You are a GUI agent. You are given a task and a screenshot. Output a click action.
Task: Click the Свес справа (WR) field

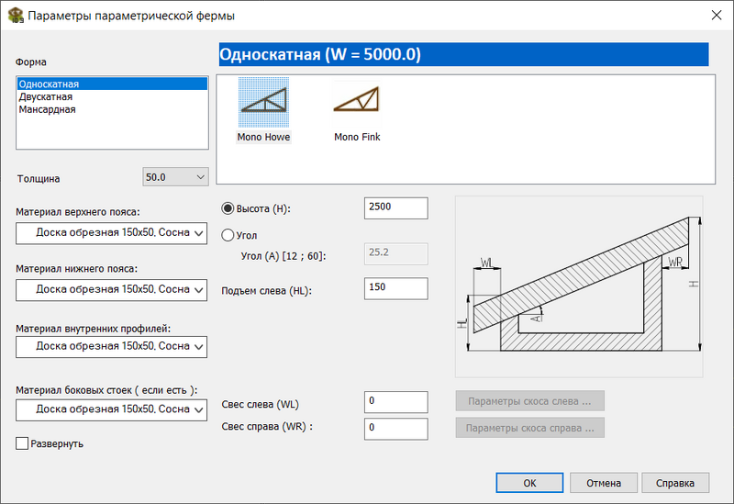(x=396, y=429)
